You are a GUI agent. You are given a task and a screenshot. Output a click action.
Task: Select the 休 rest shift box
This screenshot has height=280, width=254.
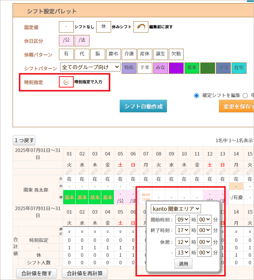(x=104, y=27)
